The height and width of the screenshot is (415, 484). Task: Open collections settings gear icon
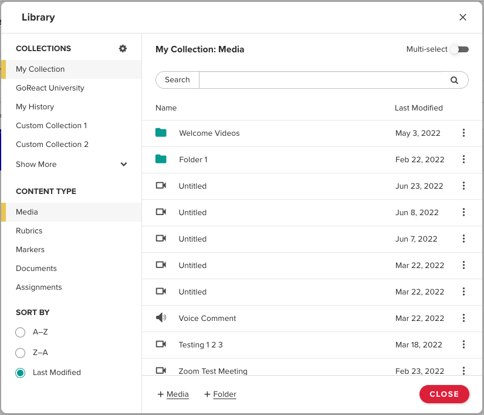coord(123,49)
